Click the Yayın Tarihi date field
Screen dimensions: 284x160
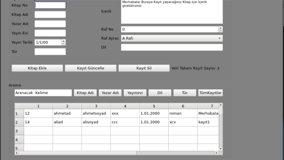pos(48,42)
